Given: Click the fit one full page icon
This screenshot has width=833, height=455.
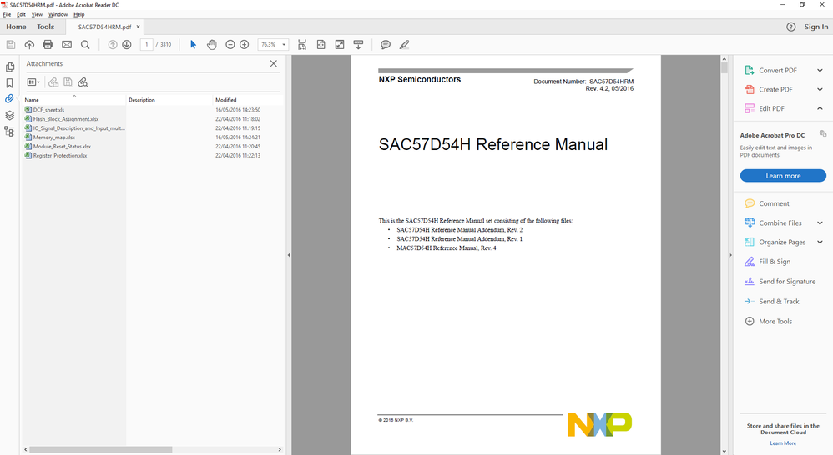Looking at the screenshot, I should [x=321, y=45].
